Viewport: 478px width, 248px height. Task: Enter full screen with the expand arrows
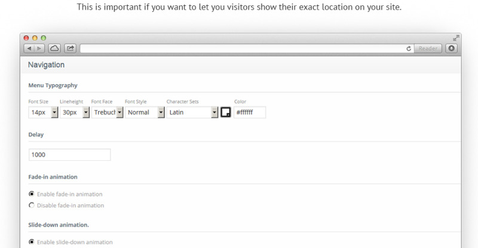(x=456, y=38)
